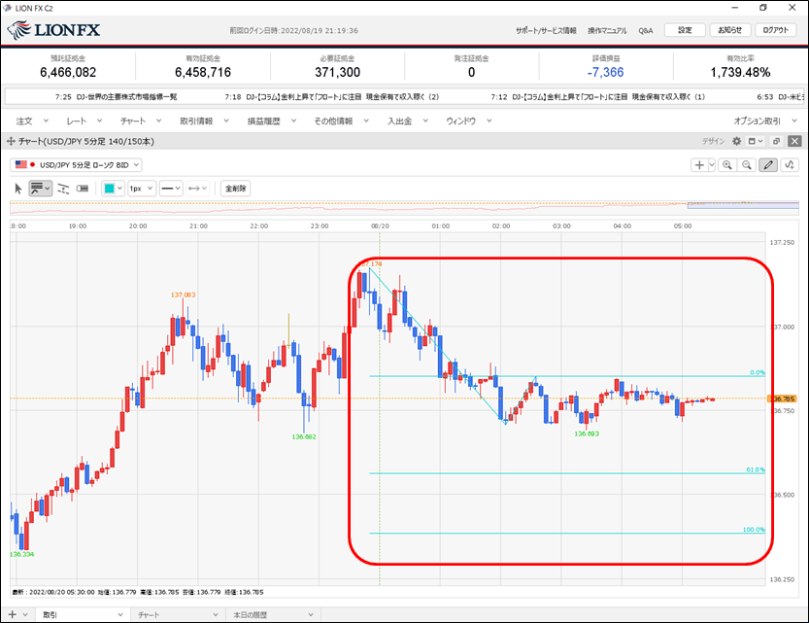
Task: Open the USD/JPY 5分足 chart type selector
Action: pos(76,165)
